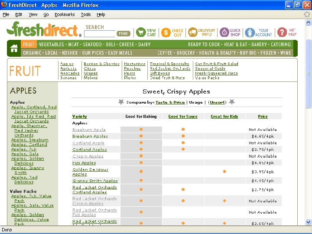Open the View Cart icon

141,32
